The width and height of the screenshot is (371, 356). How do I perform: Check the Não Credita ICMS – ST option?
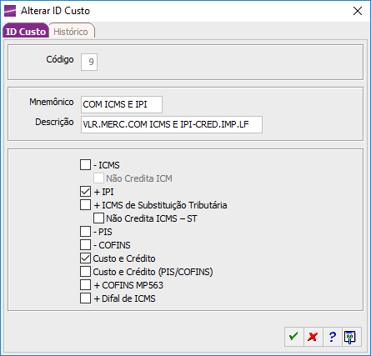tap(98, 218)
